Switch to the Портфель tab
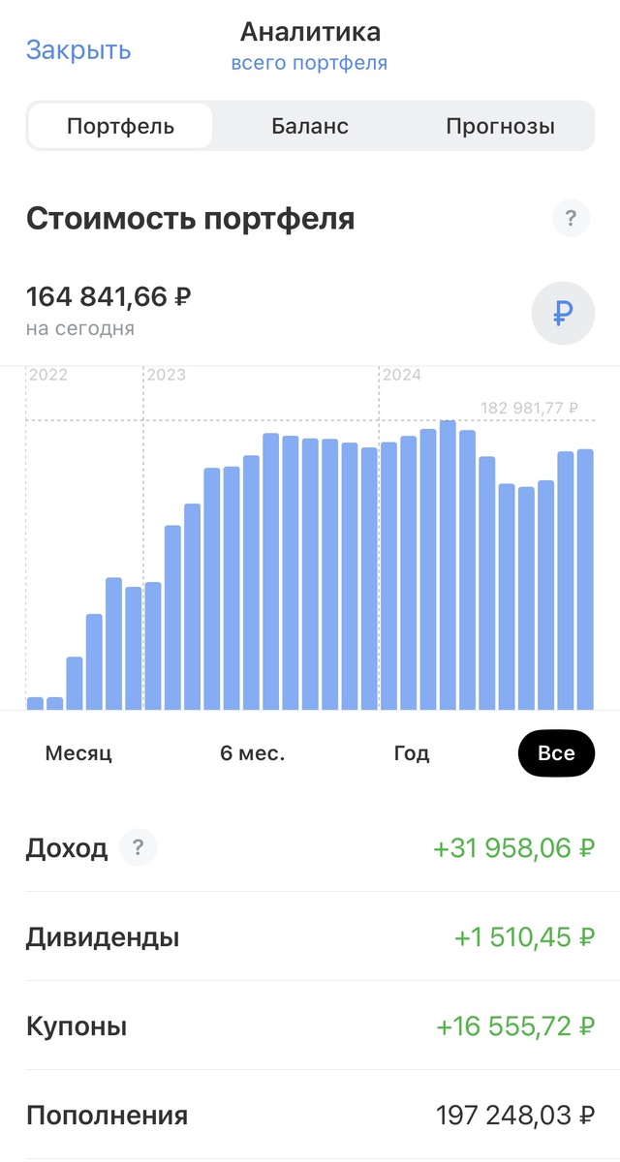Screen dimensions: 620x1162 [120, 125]
